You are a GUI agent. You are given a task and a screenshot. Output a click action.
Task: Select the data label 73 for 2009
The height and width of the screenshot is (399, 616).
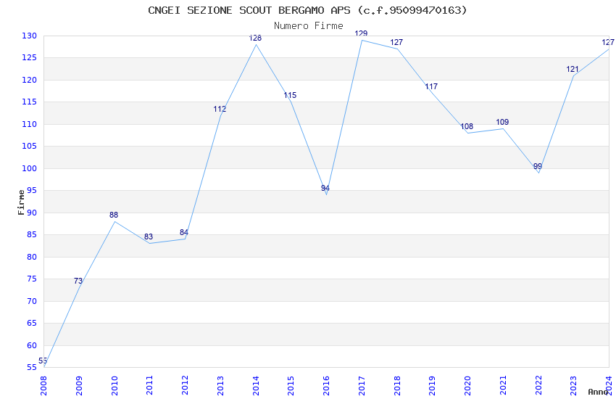(x=78, y=281)
